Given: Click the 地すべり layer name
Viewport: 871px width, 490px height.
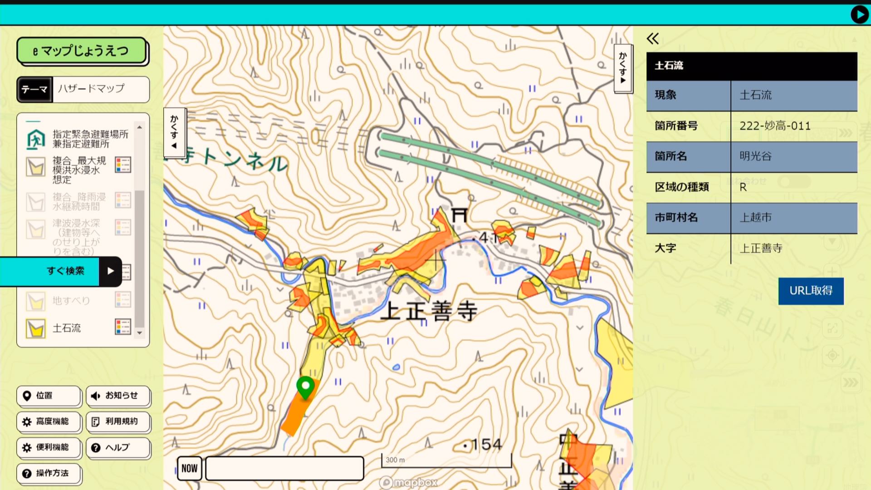Looking at the screenshot, I should point(71,300).
